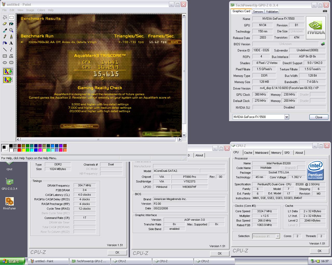
Task: Pick the Polygon shape tool
Action: click(x=11, y=56)
